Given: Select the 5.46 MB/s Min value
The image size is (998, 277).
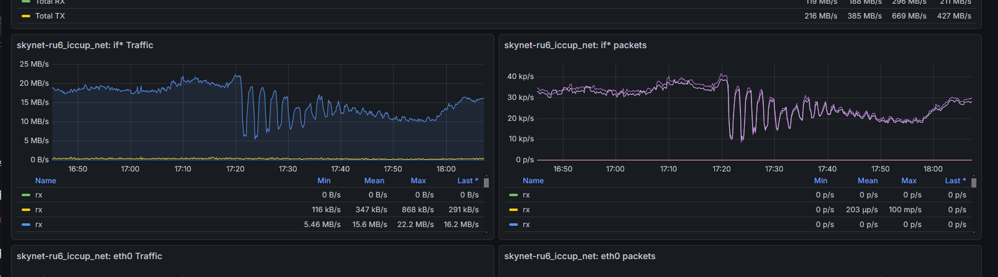Looking at the screenshot, I should (322, 225).
